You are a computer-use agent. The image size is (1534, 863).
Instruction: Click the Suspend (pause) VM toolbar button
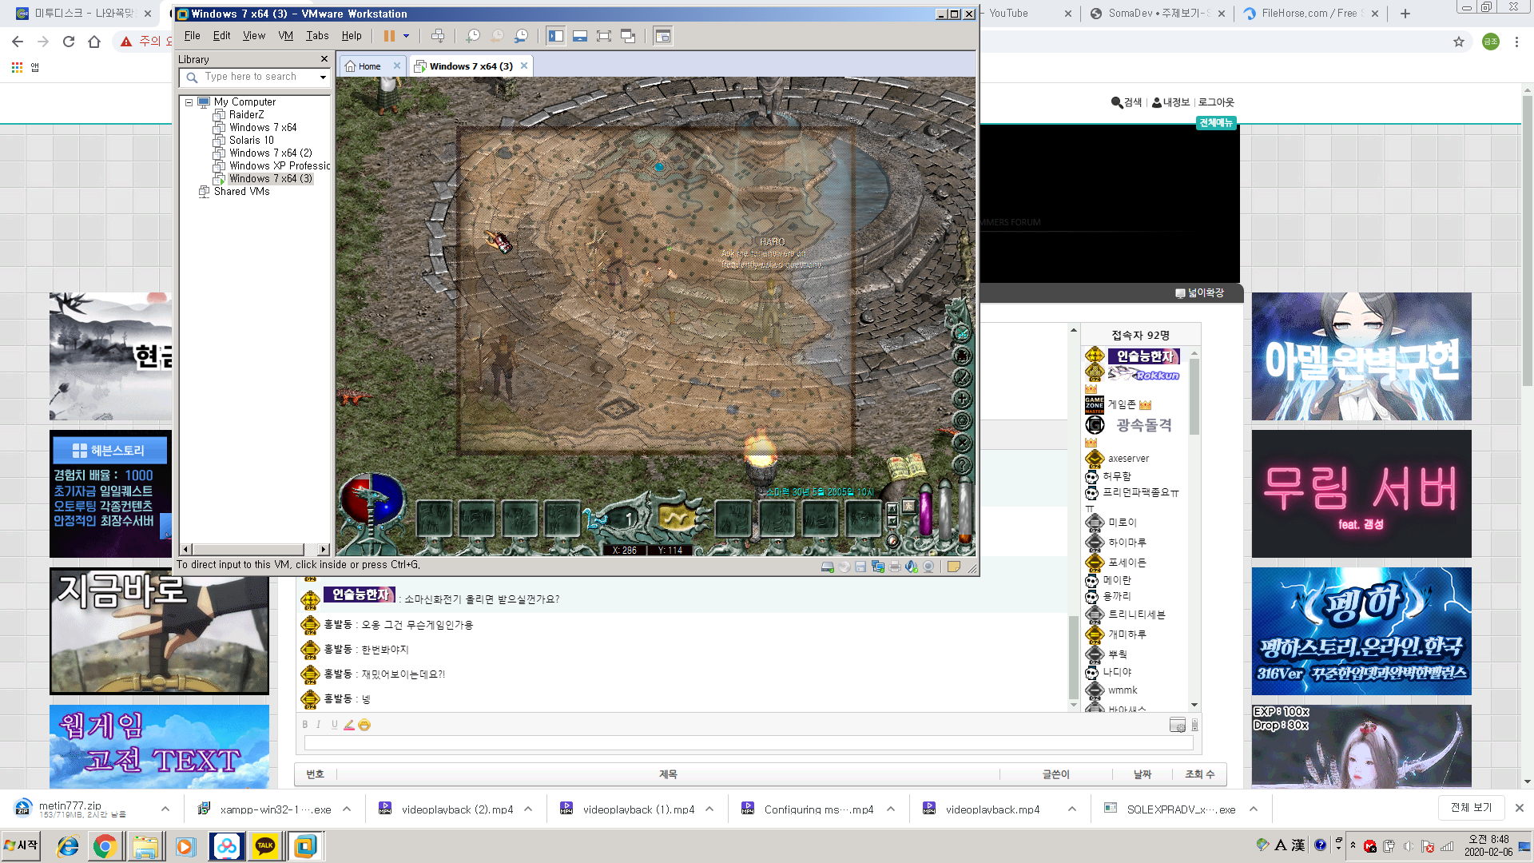tap(389, 36)
